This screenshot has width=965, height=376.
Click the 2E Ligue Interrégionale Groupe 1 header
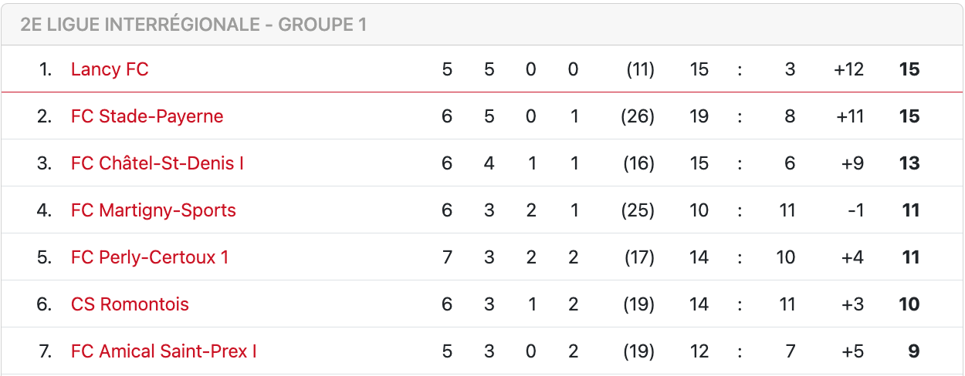click(194, 25)
